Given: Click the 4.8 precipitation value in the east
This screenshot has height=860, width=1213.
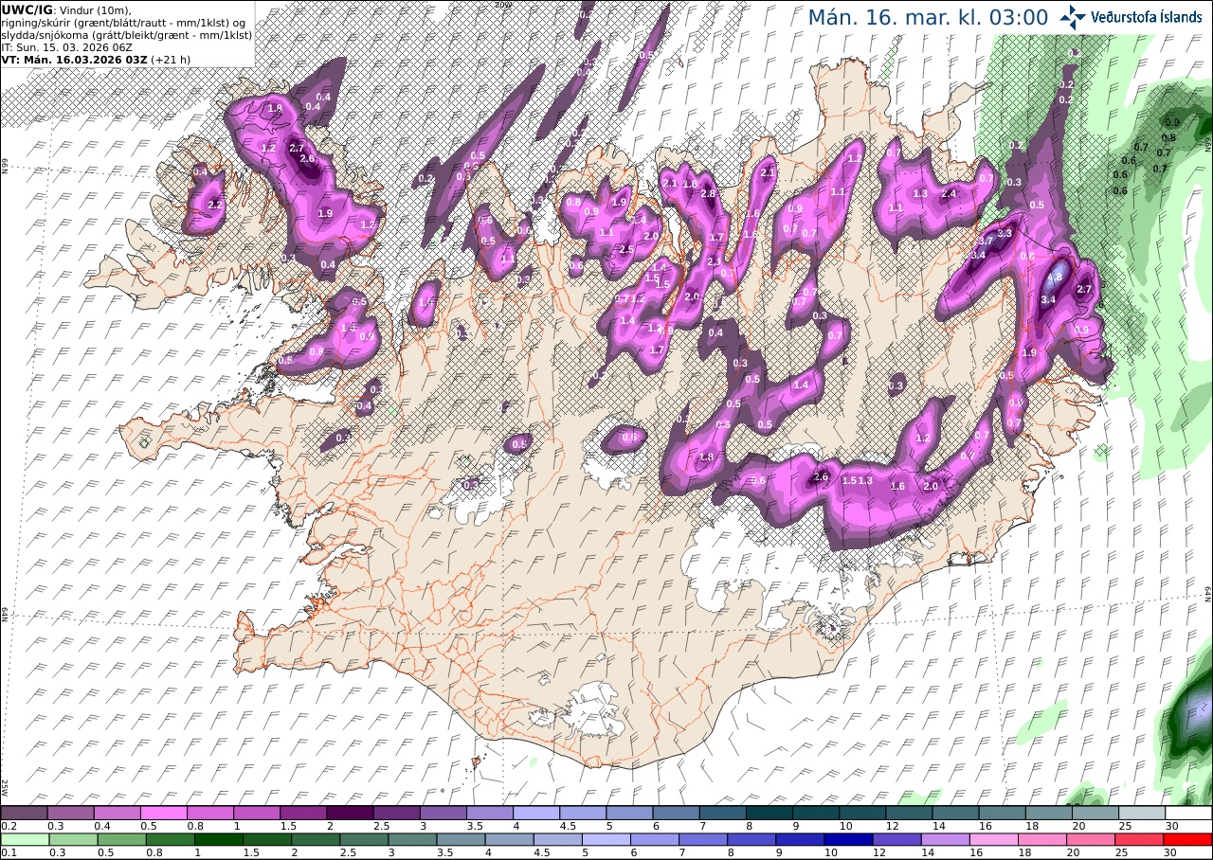Looking at the screenshot, I should [x=1054, y=278].
